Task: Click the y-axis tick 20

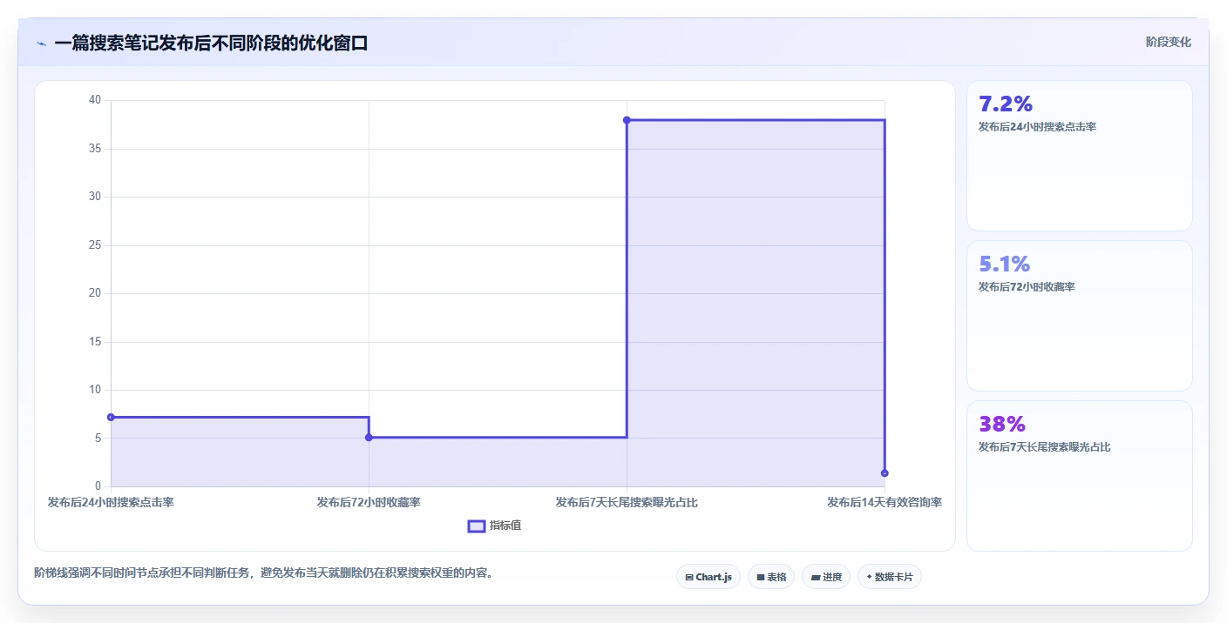Action: (95, 293)
